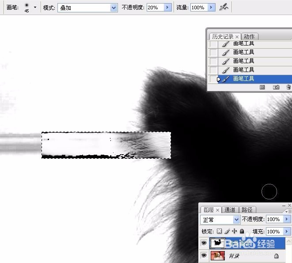Click the 流量 field showing 100%

[199, 8]
